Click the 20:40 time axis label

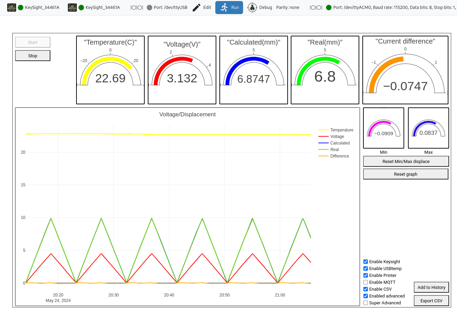pyautogui.click(x=169, y=295)
